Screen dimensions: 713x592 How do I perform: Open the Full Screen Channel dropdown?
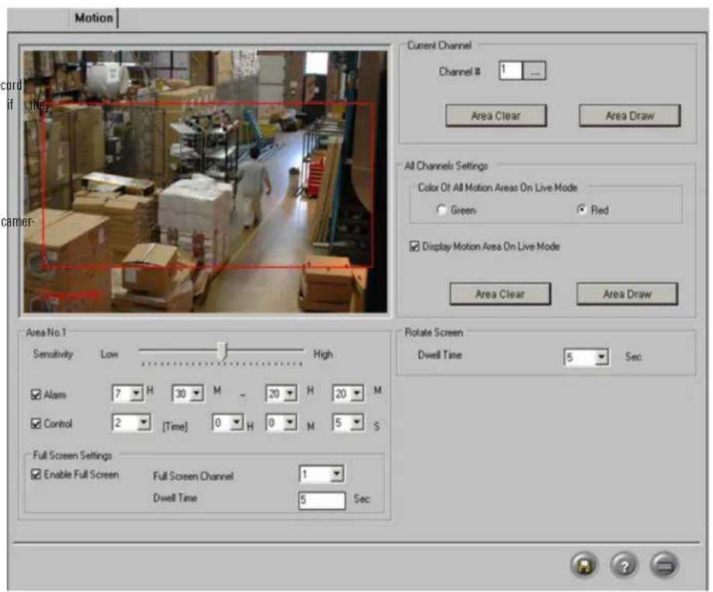tap(336, 474)
